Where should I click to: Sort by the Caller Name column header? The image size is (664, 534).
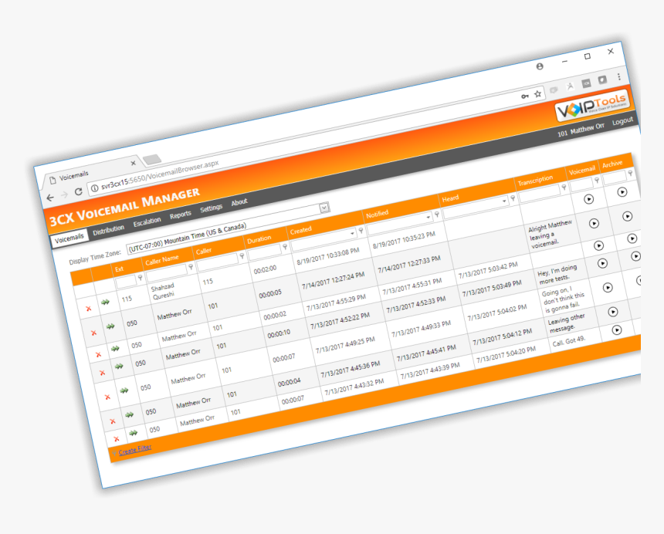pyautogui.click(x=162, y=260)
